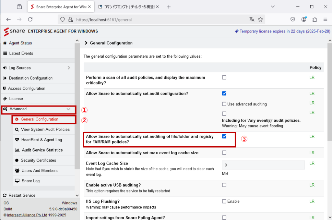
Task: Click the Destination Configuration icon
Action: (5, 78)
